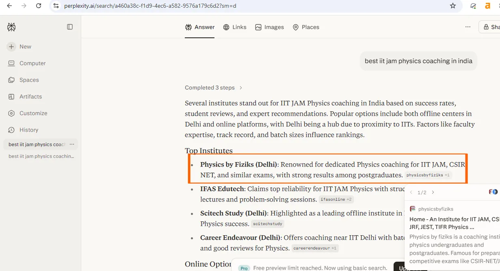Open careerendeavour +1 citation chip
This screenshot has width=500, height=271.
pos(315,248)
